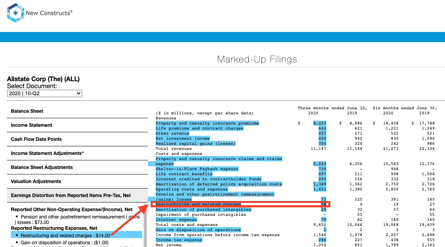Click highlighted Property and casualty insurance premiums row
445x247 pixels.
click(x=207, y=123)
